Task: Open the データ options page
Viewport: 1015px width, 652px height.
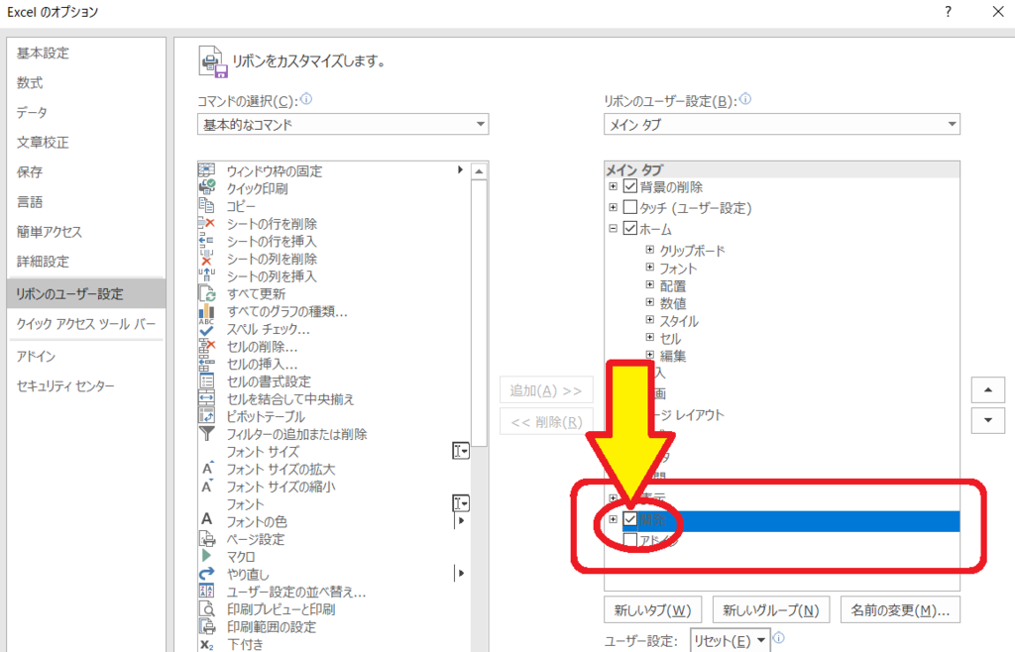Action: tap(85, 113)
